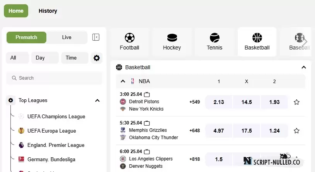Select the Hockey sport icon

172,37
